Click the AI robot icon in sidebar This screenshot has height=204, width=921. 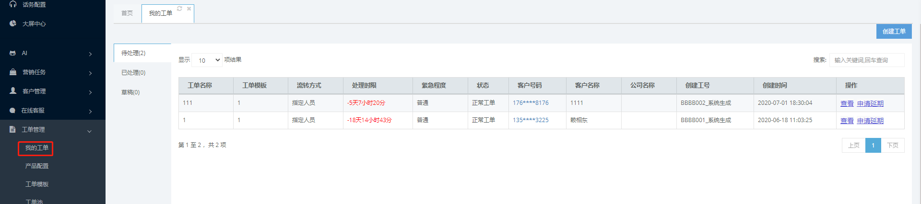(x=13, y=53)
